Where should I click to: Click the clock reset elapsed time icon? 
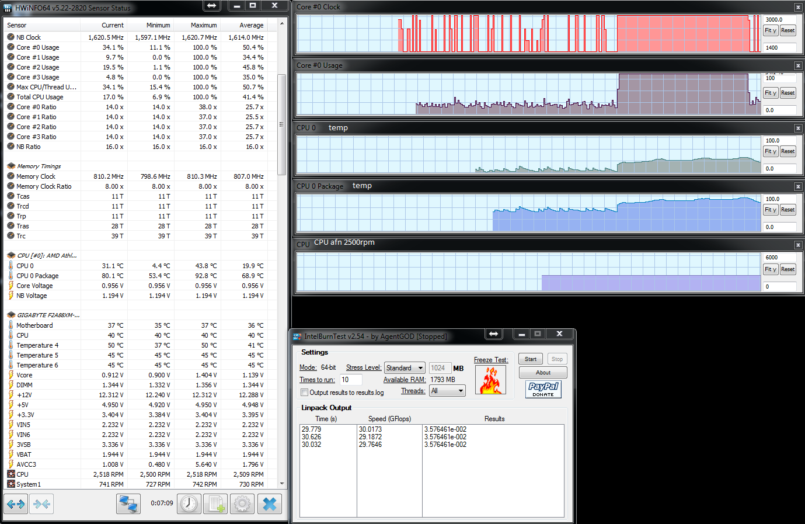click(x=189, y=504)
